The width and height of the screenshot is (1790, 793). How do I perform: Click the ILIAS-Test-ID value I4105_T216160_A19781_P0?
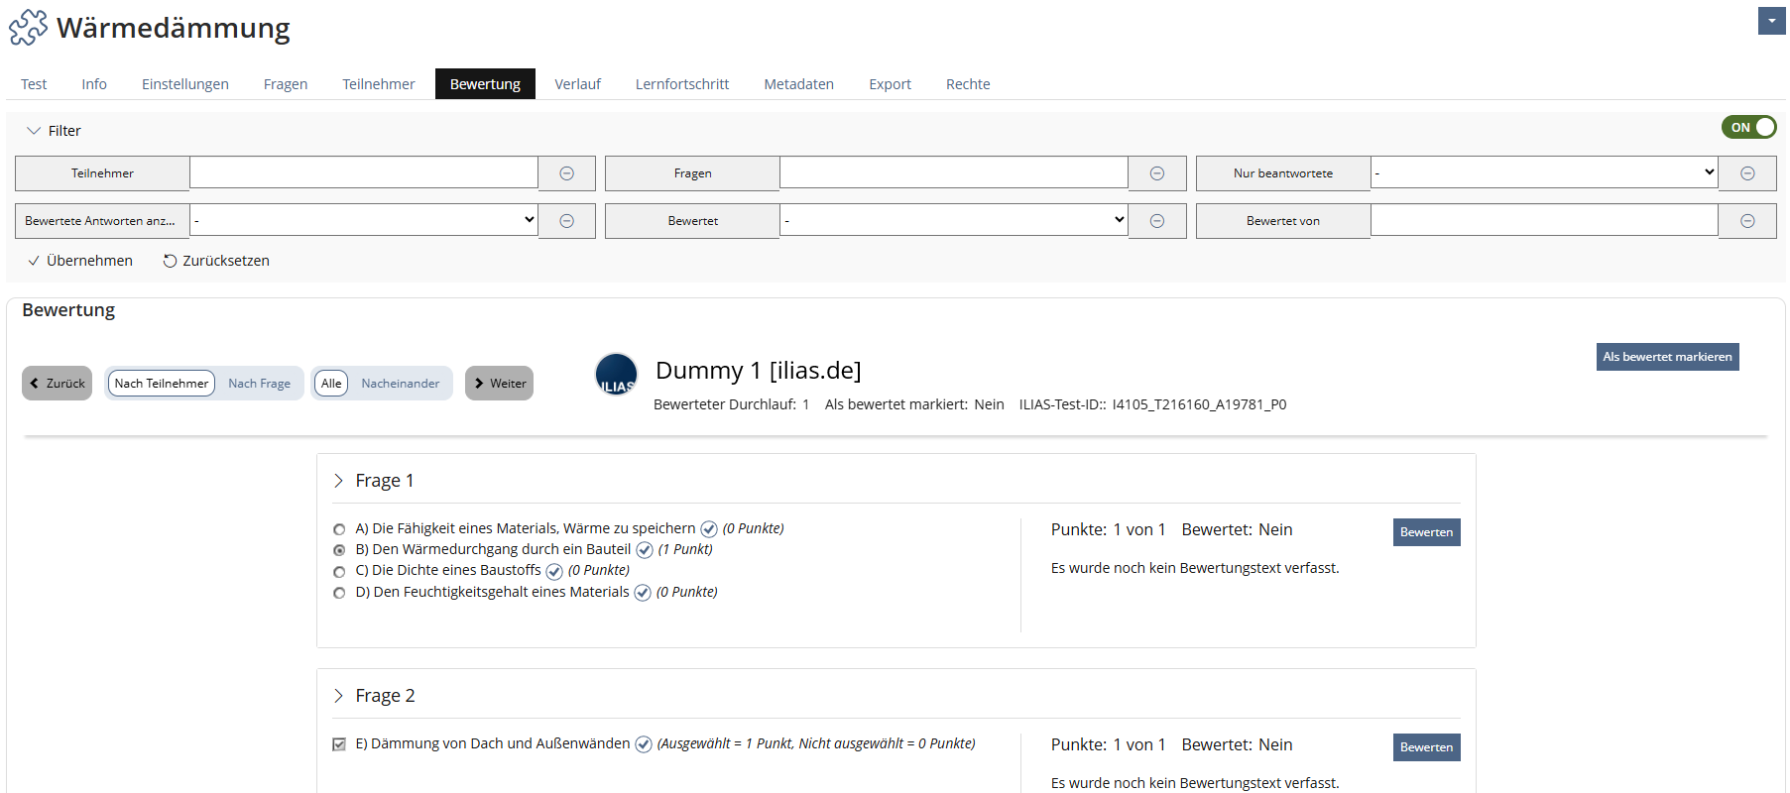(x=1199, y=404)
